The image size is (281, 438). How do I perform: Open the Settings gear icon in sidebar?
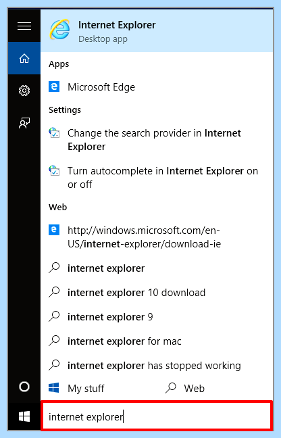[x=24, y=91]
